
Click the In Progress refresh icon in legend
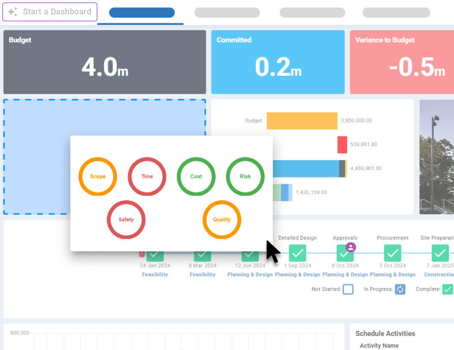click(x=400, y=289)
